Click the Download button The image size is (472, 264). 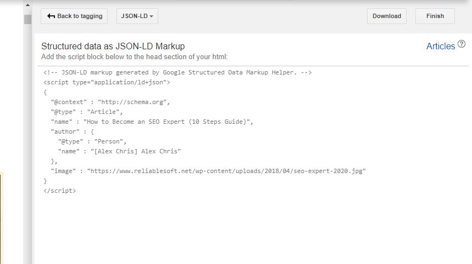tap(386, 16)
